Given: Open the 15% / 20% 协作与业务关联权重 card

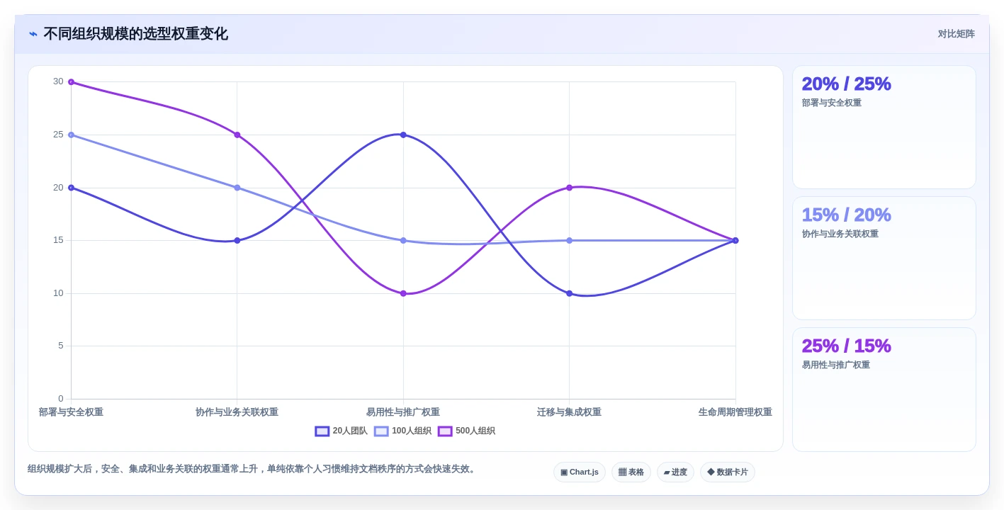Looking at the screenshot, I should point(884,259).
